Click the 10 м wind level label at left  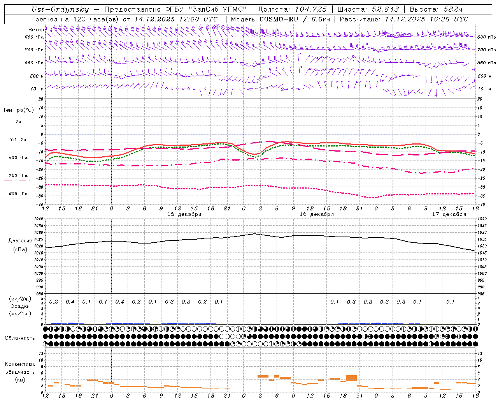point(37,89)
